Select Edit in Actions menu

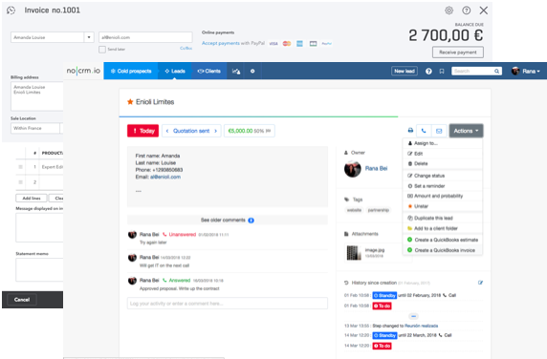pos(443,154)
